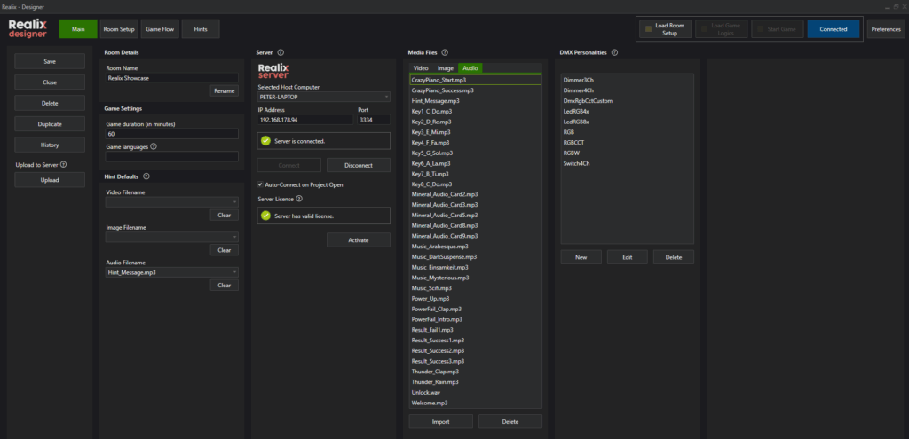Toggle Auto-Connect on Project Open checkbox
The width and height of the screenshot is (909, 439).
[x=260, y=184]
